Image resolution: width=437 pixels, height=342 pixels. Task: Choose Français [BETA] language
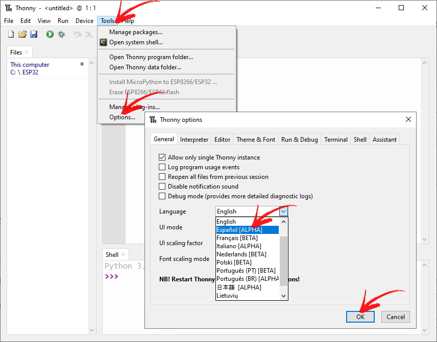click(x=248, y=238)
